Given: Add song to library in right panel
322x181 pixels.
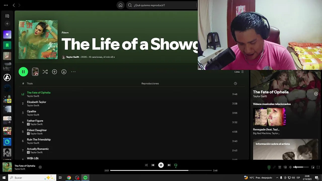Looking at the screenshot, I should [x=316, y=94].
